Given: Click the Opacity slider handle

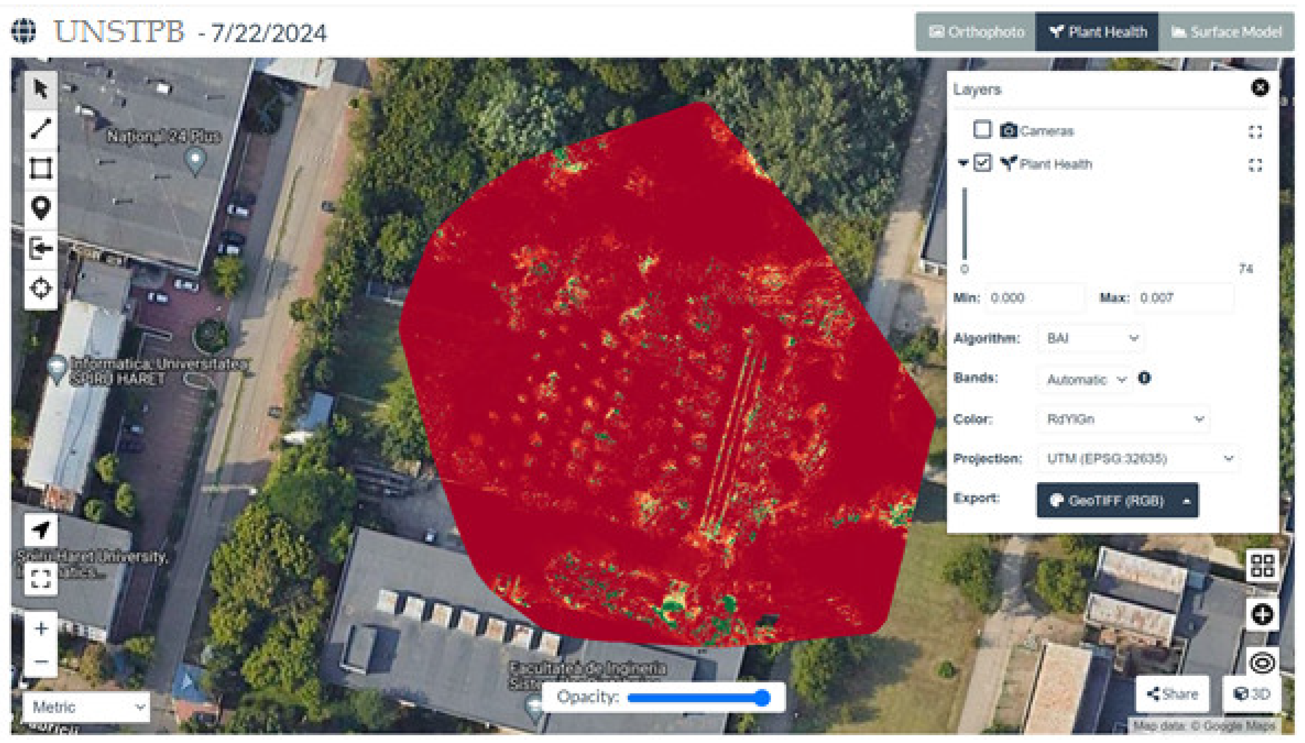Looking at the screenshot, I should click(762, 698).
